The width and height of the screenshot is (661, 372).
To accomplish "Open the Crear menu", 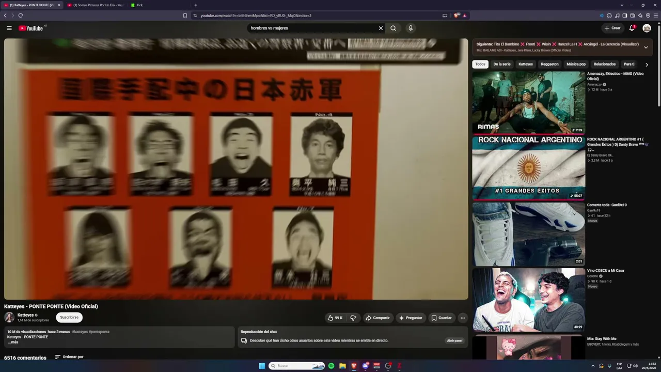I will (612, 28).
